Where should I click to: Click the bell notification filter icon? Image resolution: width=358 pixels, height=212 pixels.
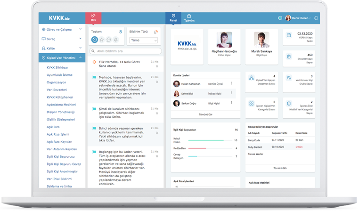point(116,40)
